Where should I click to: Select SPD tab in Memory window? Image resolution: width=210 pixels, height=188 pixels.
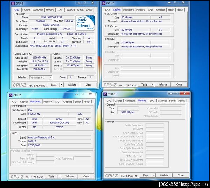[152, 101]
